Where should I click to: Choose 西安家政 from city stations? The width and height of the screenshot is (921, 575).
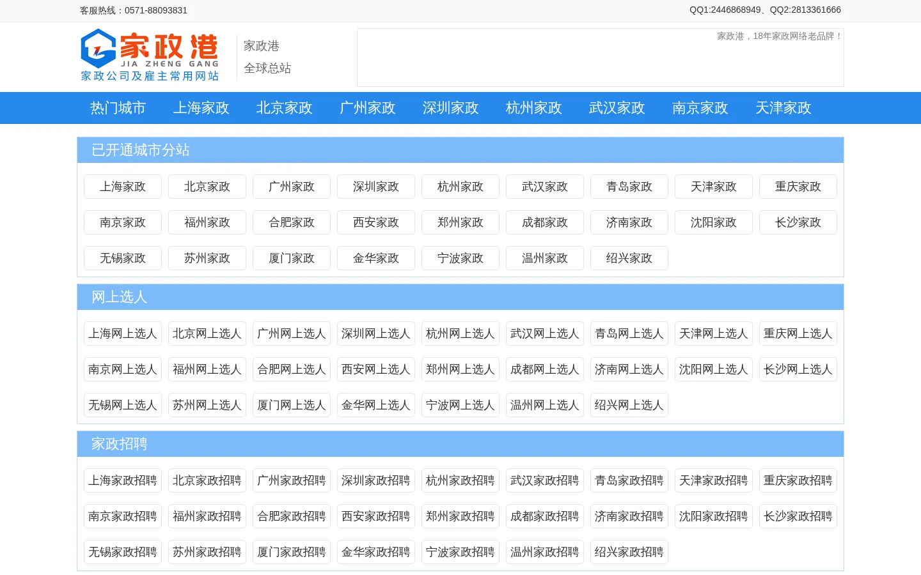coord(376,222)
